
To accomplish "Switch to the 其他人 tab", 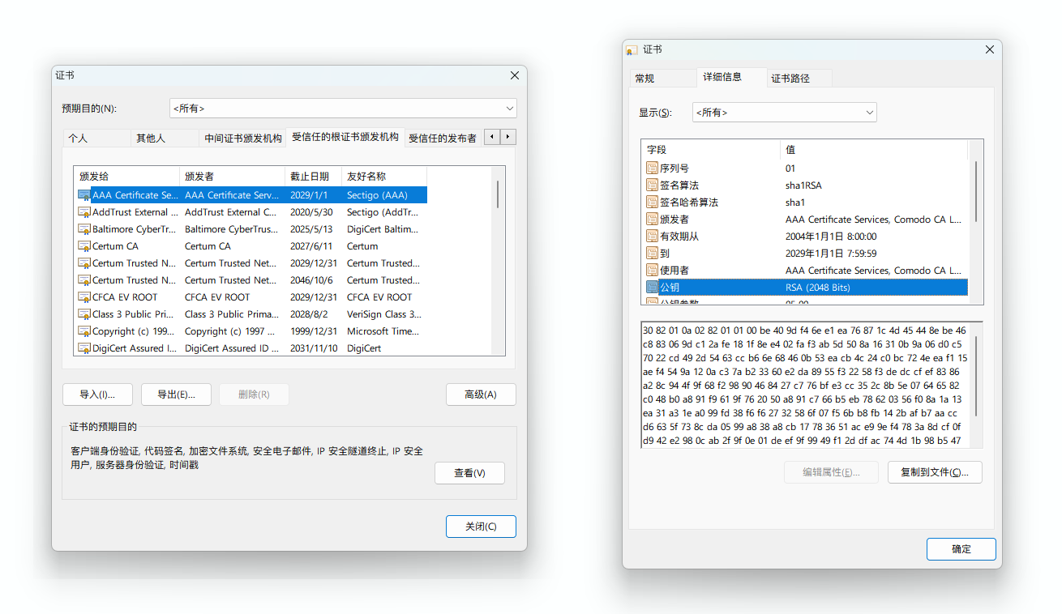I will 165,139.
